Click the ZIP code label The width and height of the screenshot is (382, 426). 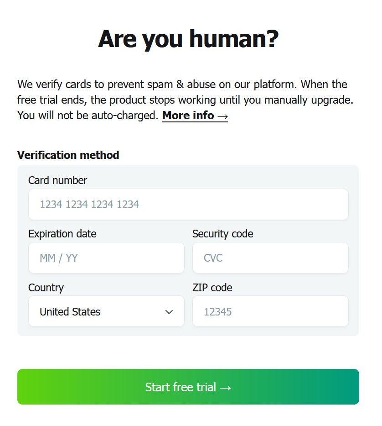point(212,288)
